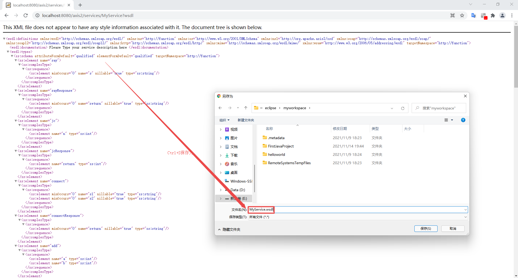Viewport: 518px width, 278px height.
Task: Open Google Translate extension icon
Action: (x=473, y=15)
